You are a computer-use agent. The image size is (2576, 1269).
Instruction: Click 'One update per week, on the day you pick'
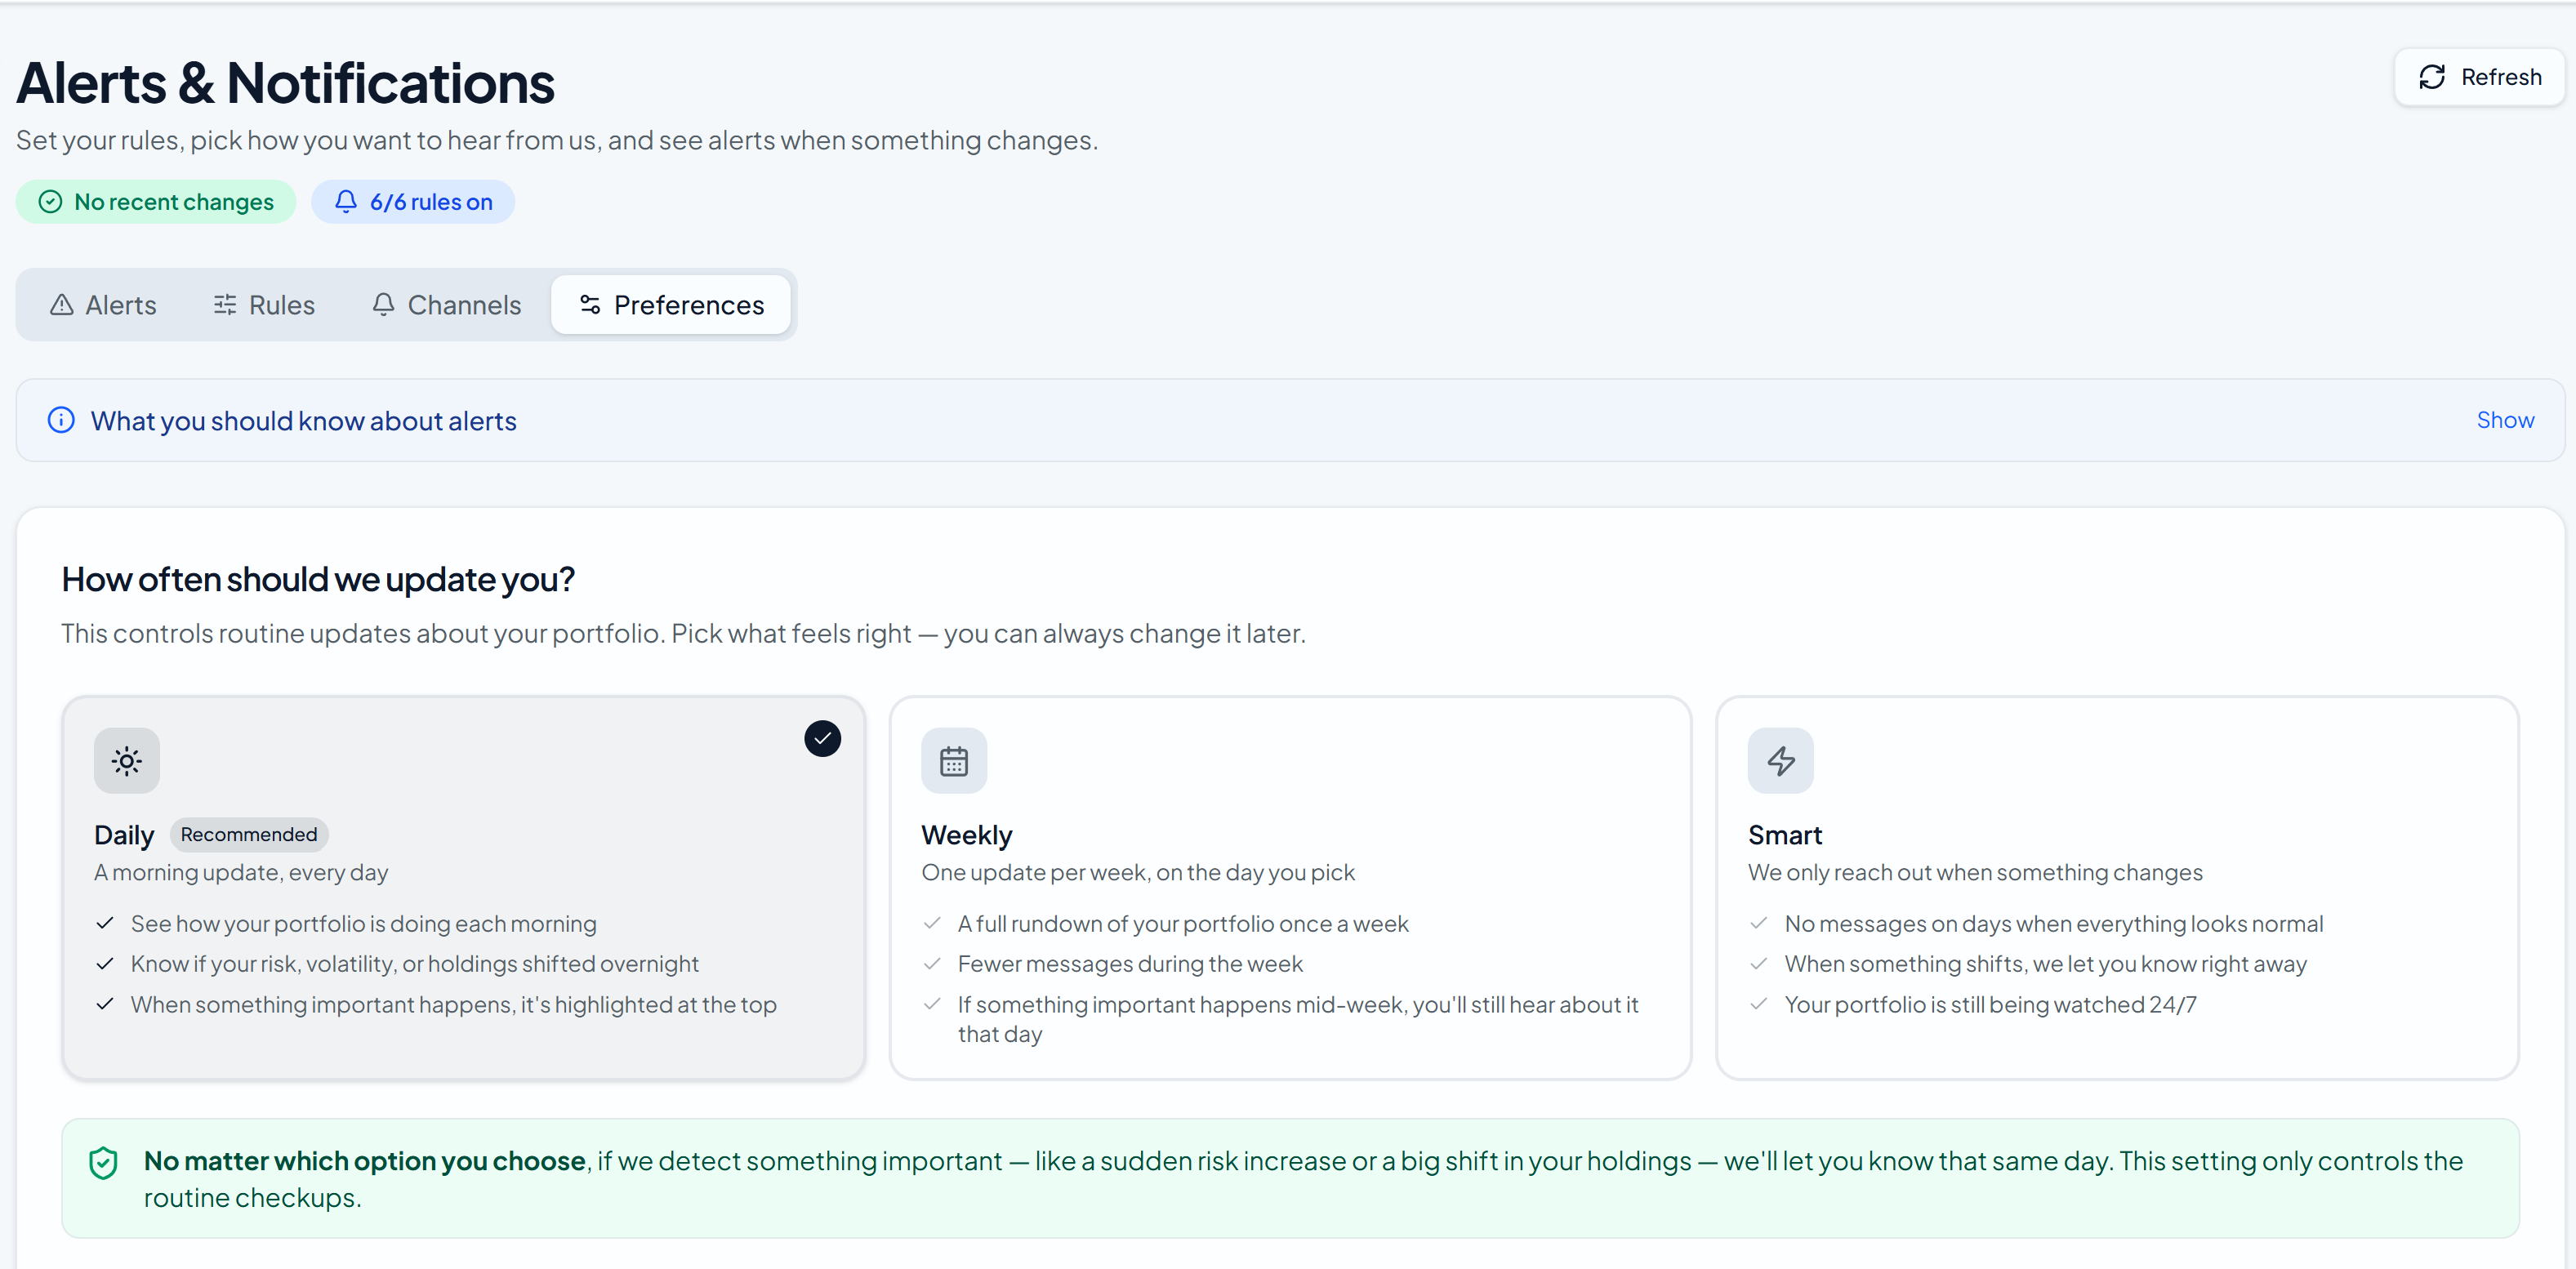tap(1138, 873)
